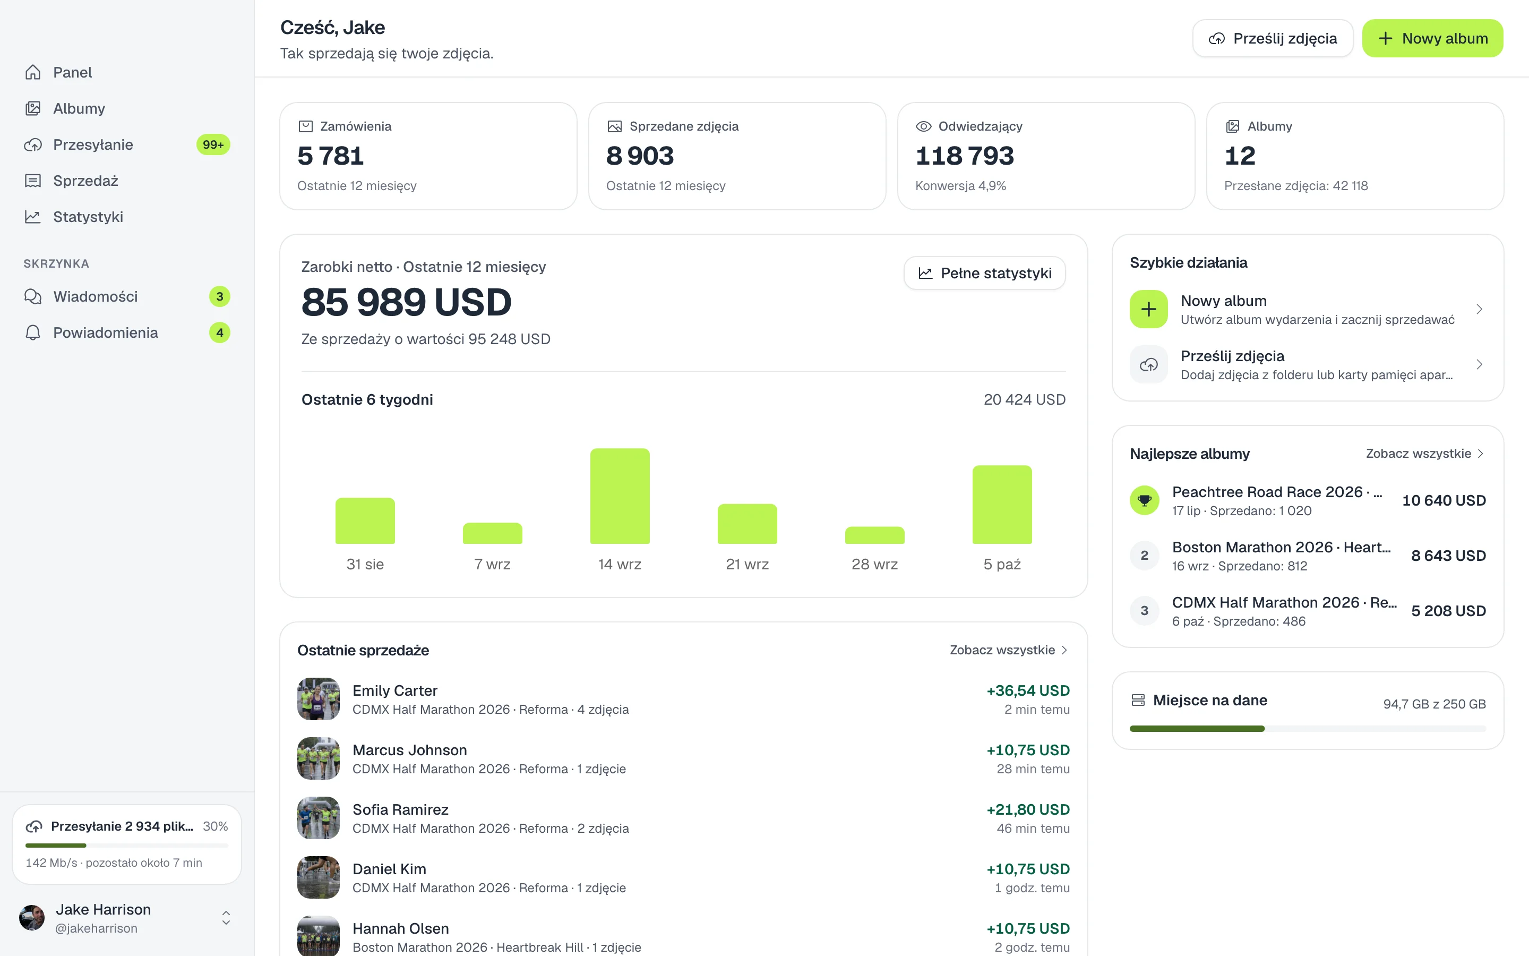
Task: Expand the Jake Harrison account switcher chevron
Action: [226, 918]
